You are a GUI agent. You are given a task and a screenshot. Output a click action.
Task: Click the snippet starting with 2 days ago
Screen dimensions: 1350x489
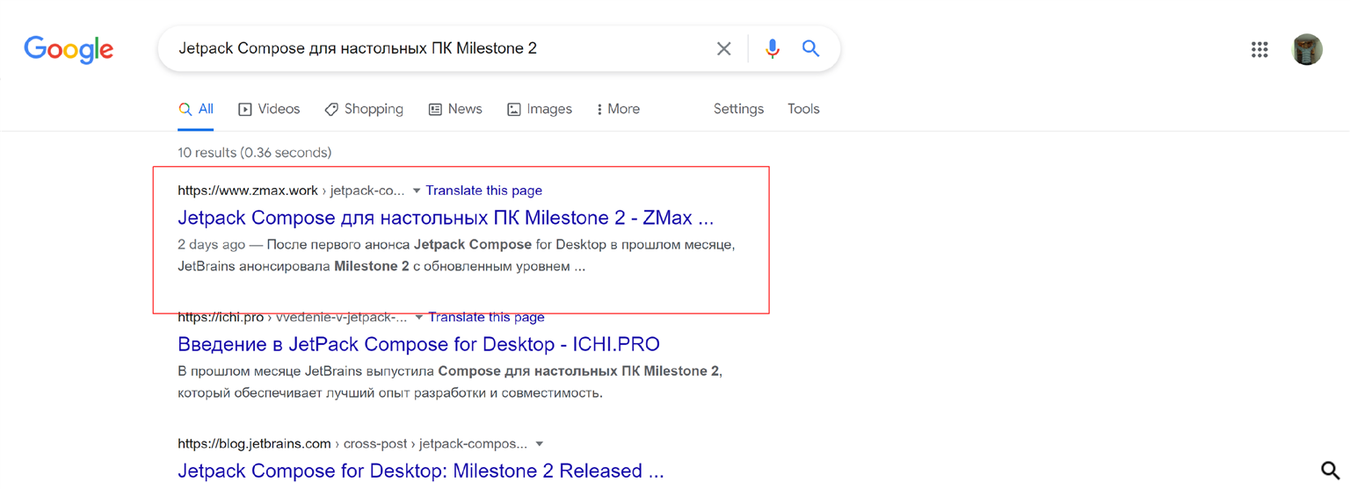456,255
